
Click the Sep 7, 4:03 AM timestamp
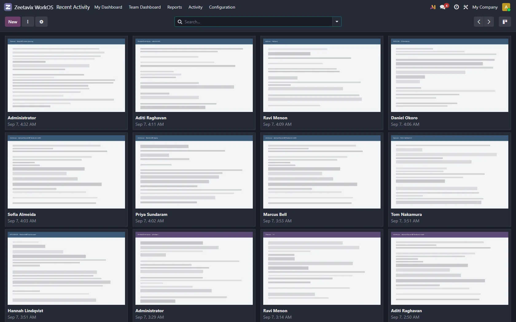coord(22,221)
